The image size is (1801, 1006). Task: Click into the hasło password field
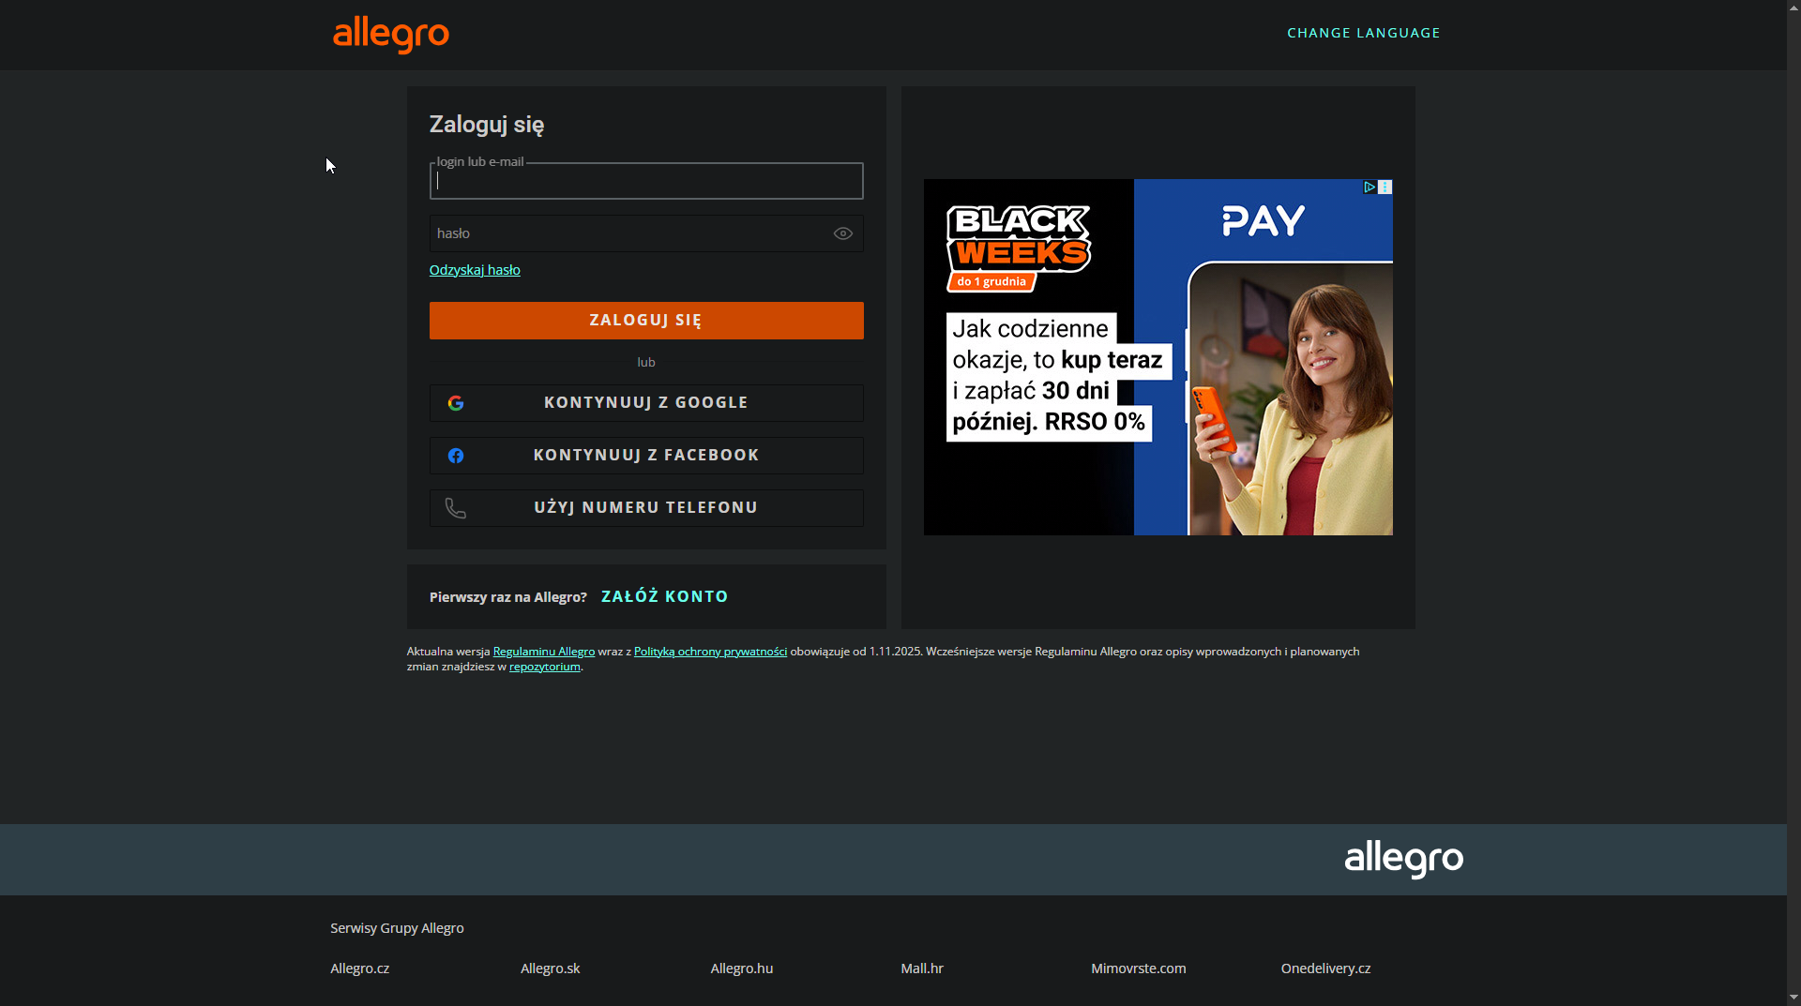point(628,233)
